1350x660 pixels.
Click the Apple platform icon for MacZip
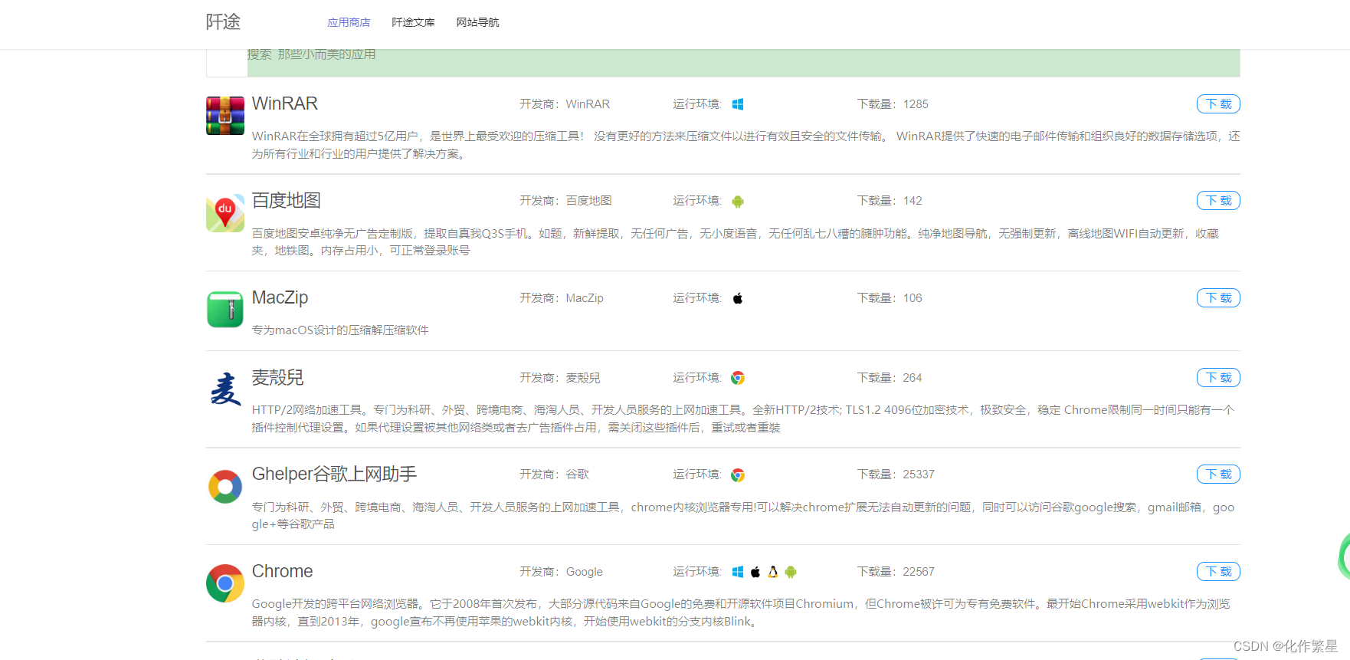[x=738, y=298]
